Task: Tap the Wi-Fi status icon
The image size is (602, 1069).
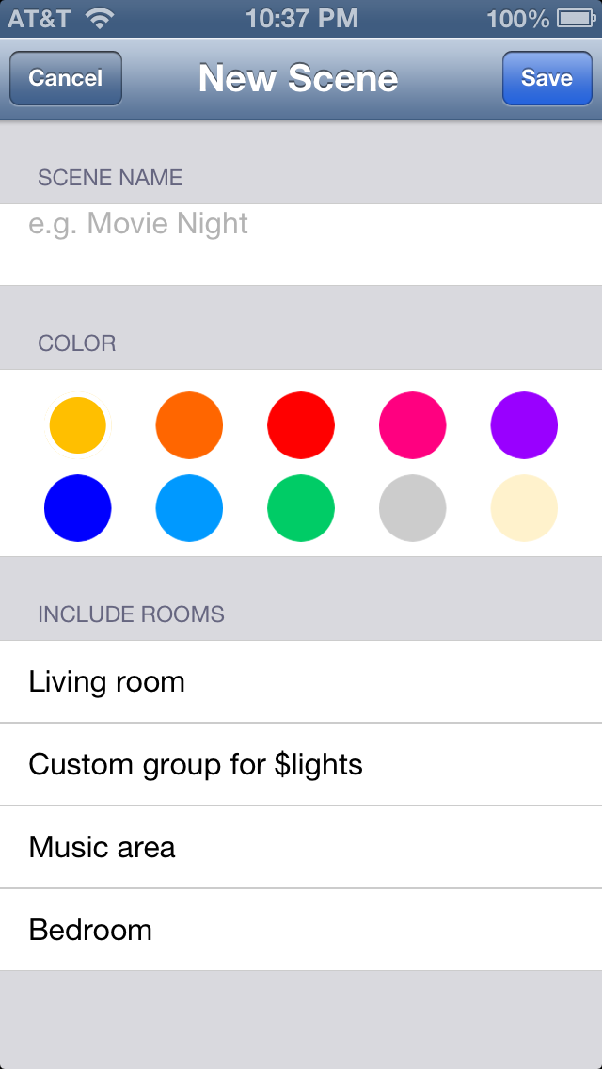Action: [99, 18]
